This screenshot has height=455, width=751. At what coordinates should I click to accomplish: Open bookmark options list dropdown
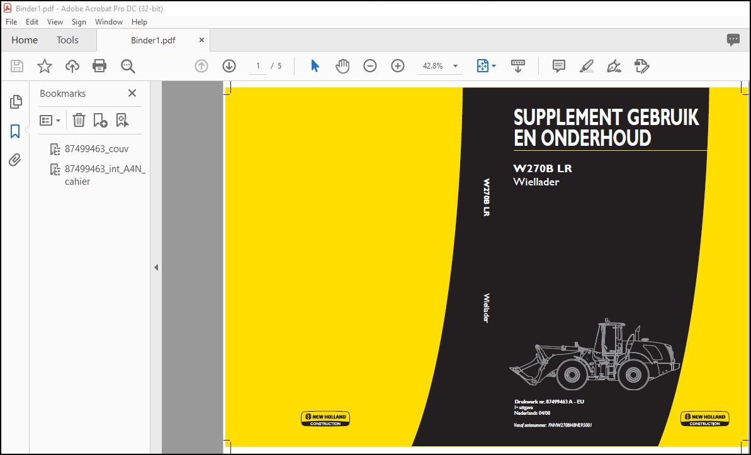coord(50,120)
